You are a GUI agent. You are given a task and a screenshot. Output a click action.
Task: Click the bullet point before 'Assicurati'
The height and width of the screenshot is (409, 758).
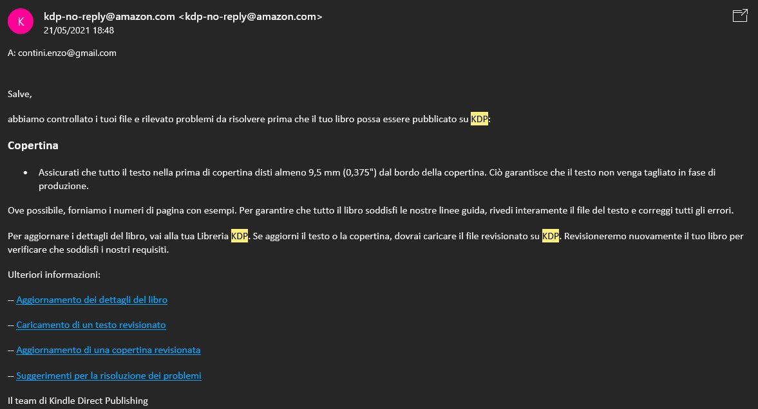(x=25, y=173)
